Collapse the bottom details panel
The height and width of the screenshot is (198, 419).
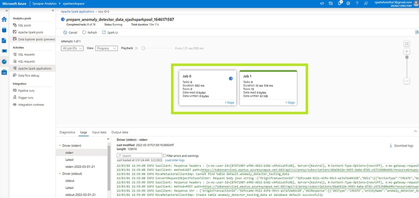click(x=415, y=132)
